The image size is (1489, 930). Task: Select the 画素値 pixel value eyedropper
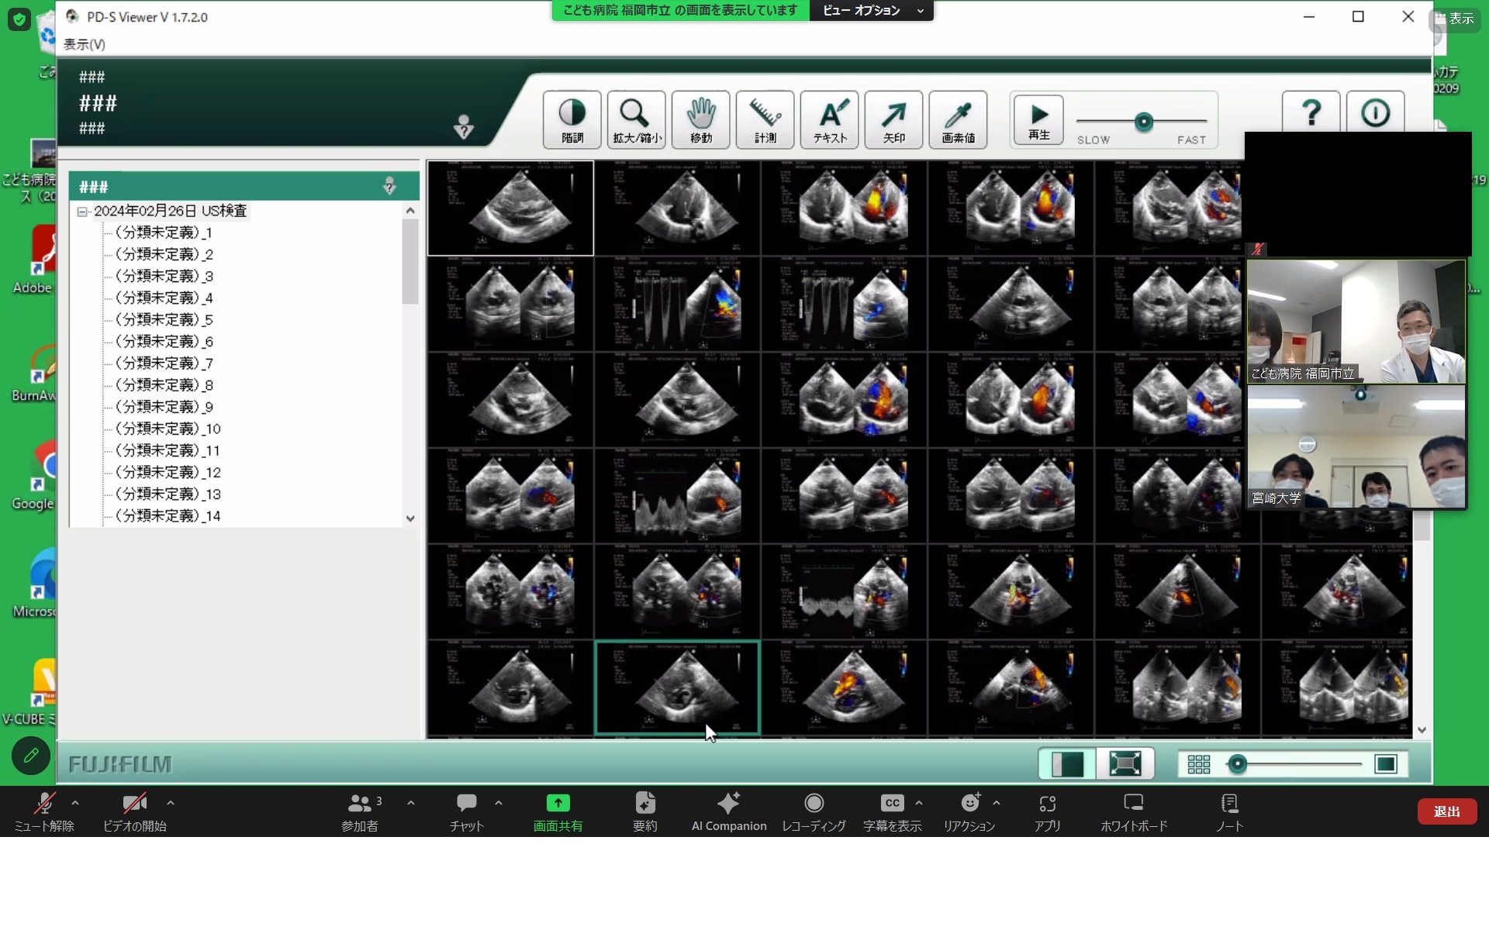[x=958, y=119]
